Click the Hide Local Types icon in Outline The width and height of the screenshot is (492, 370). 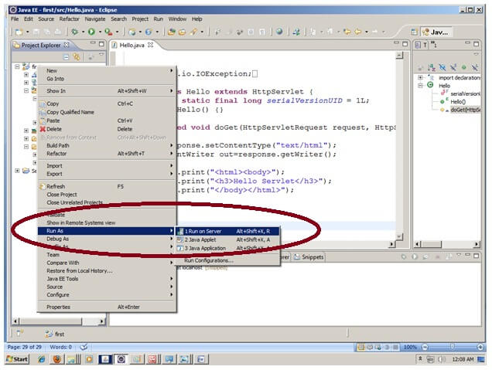(474, 67)
